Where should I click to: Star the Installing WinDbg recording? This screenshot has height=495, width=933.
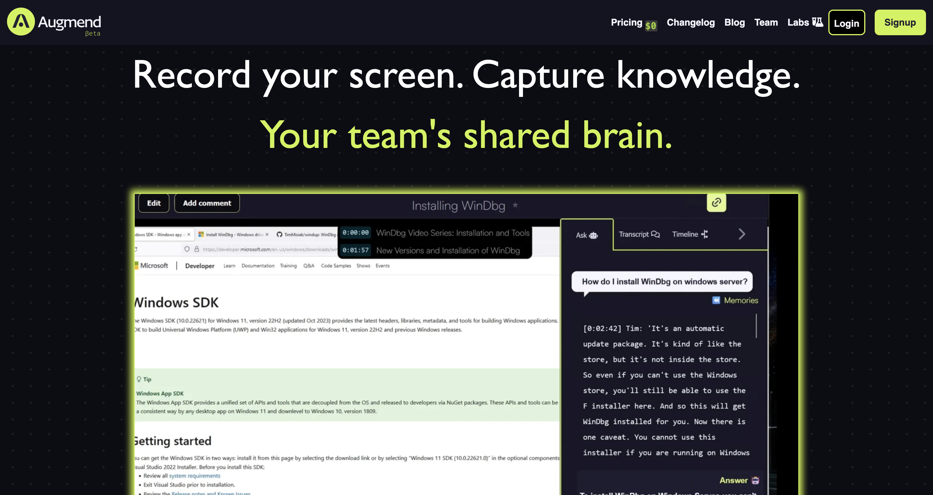click(x=515, y=205)
